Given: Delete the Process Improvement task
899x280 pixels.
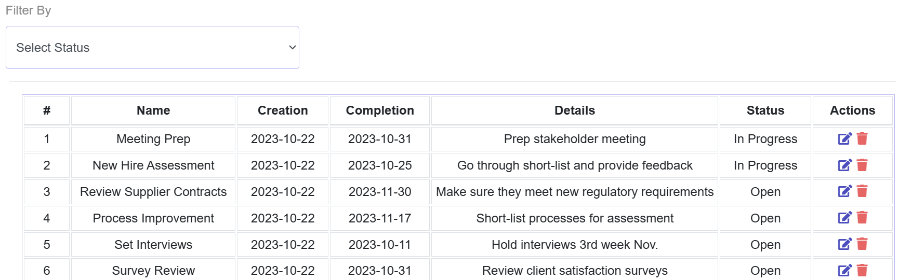Looking at the screenshot, I should [x=862, y=218].
